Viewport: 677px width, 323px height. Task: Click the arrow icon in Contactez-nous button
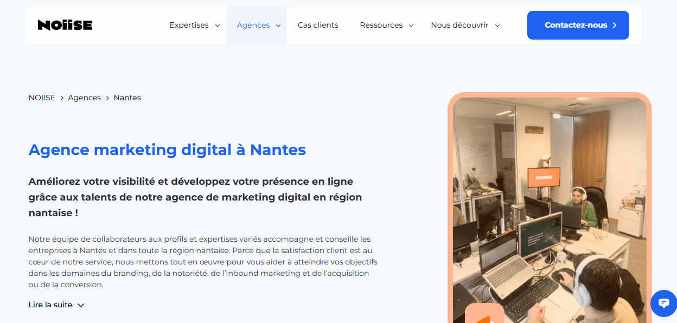coord(615,25)
